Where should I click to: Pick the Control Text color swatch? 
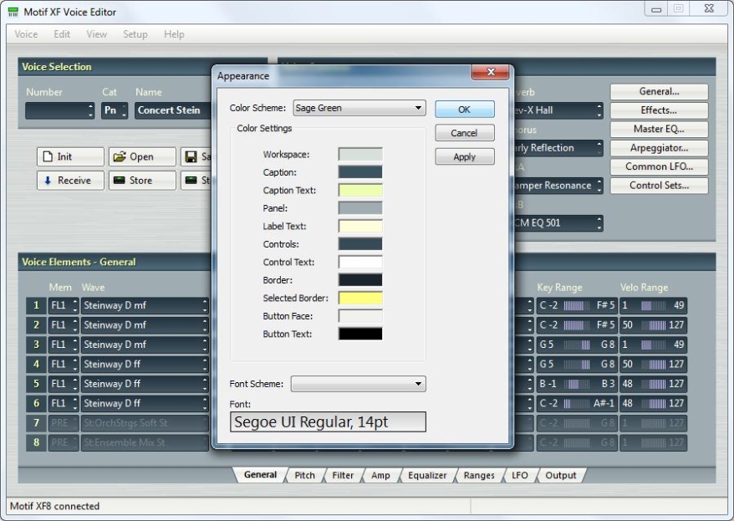[360, 262]
